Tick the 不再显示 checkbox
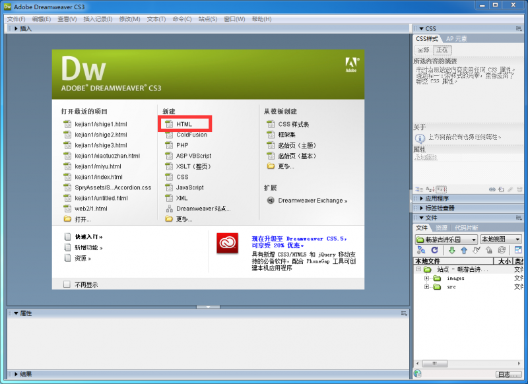Image resolution: width=528 pixels, height=384 pixels. (67, 285)
